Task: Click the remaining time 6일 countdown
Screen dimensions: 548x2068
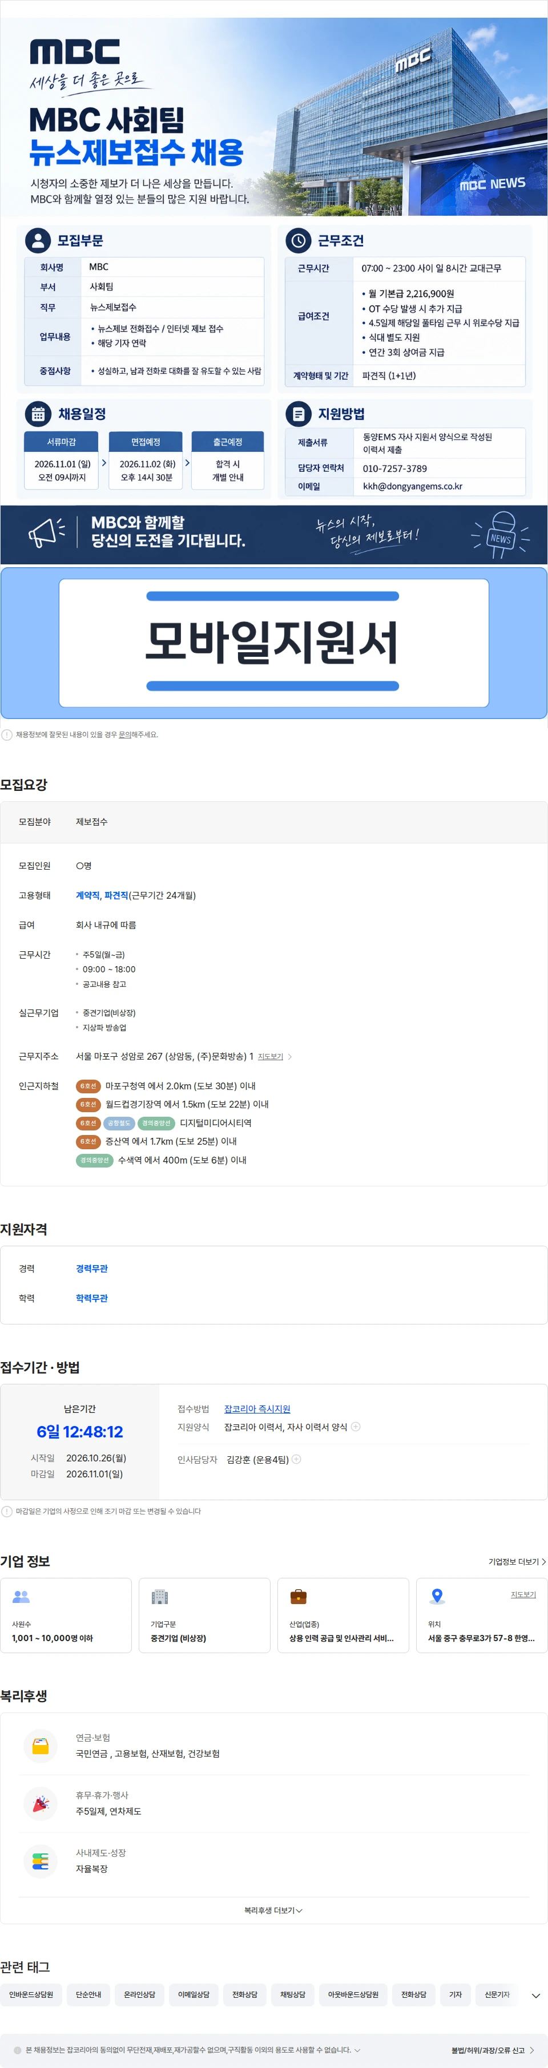Action: click(x=79, y=1432)
